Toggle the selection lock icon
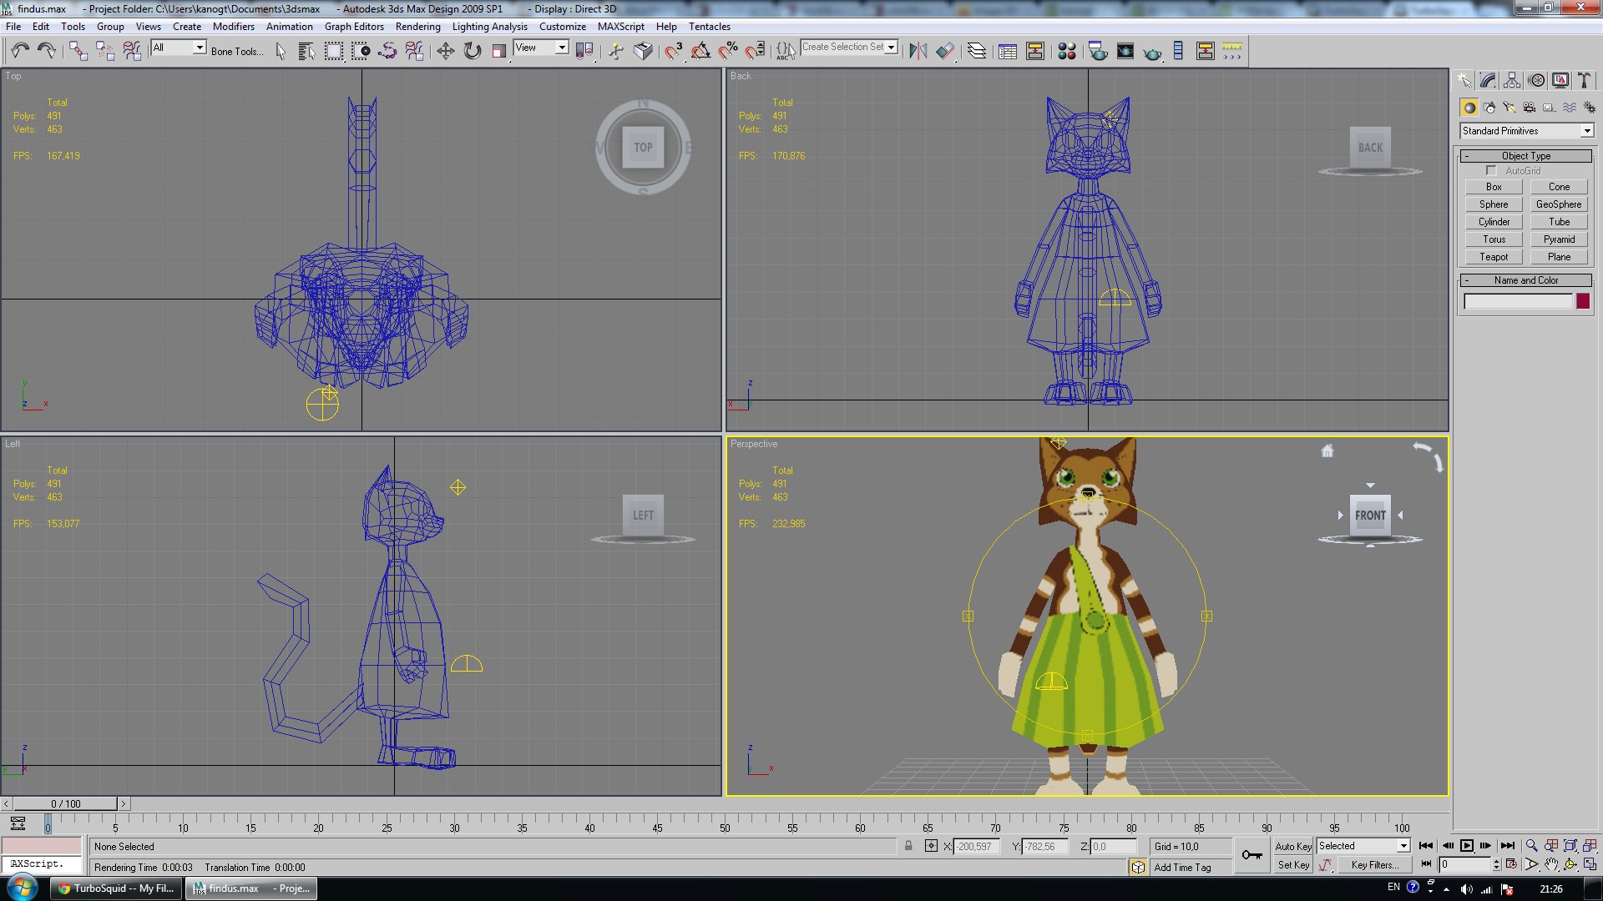 coord(908,846)
